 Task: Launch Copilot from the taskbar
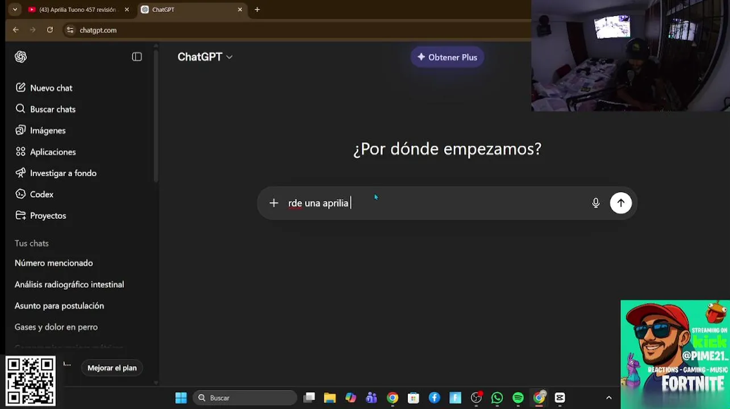click(351, 398)
